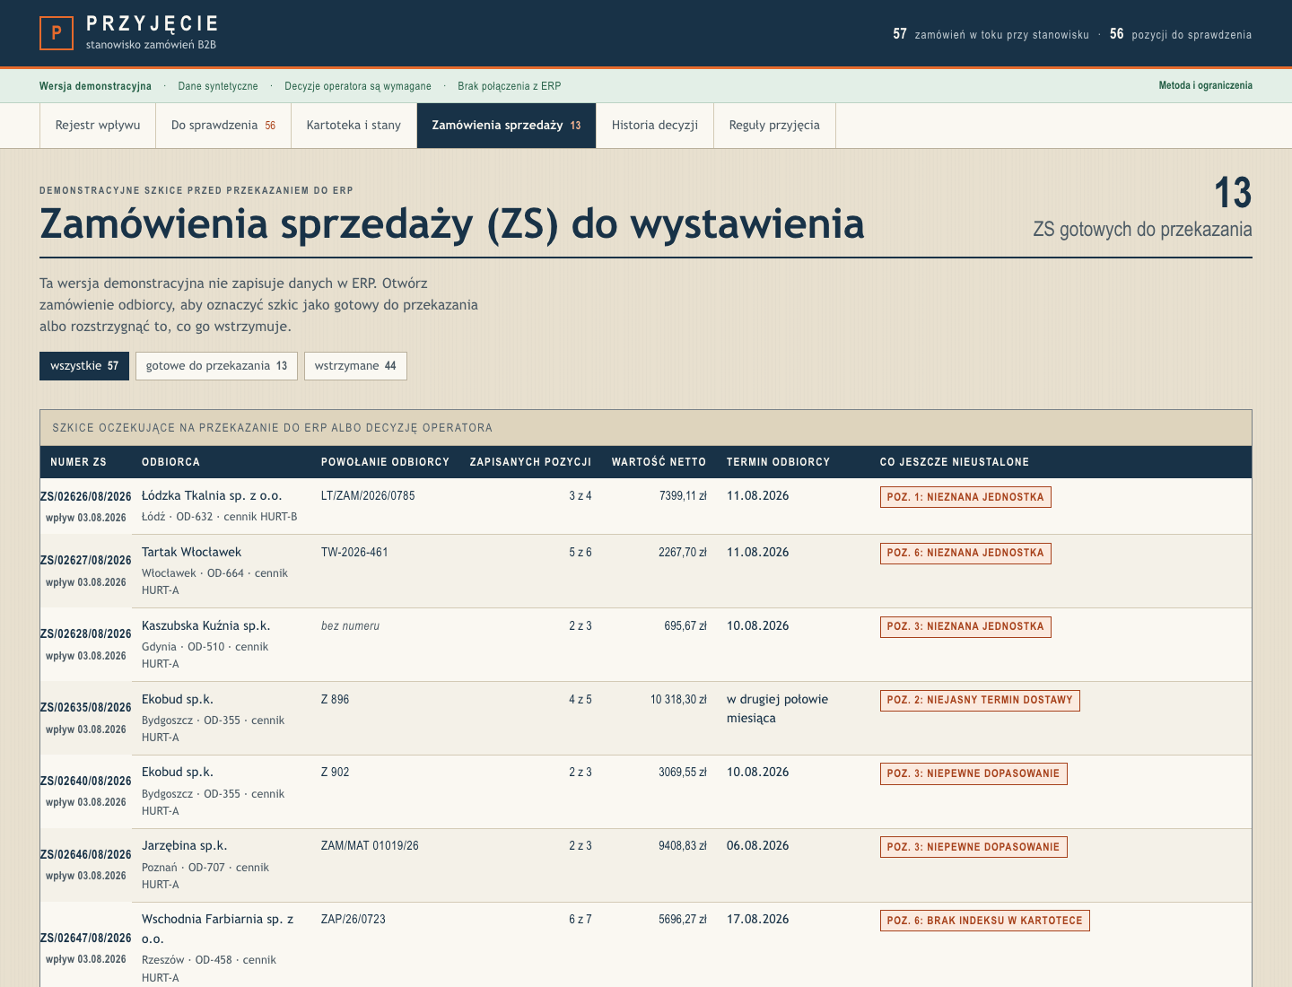This screenshot has width=1292, height=987.
Task: Click Poz. 3: Nieznana jednostka badge
Action: [965, 627]
